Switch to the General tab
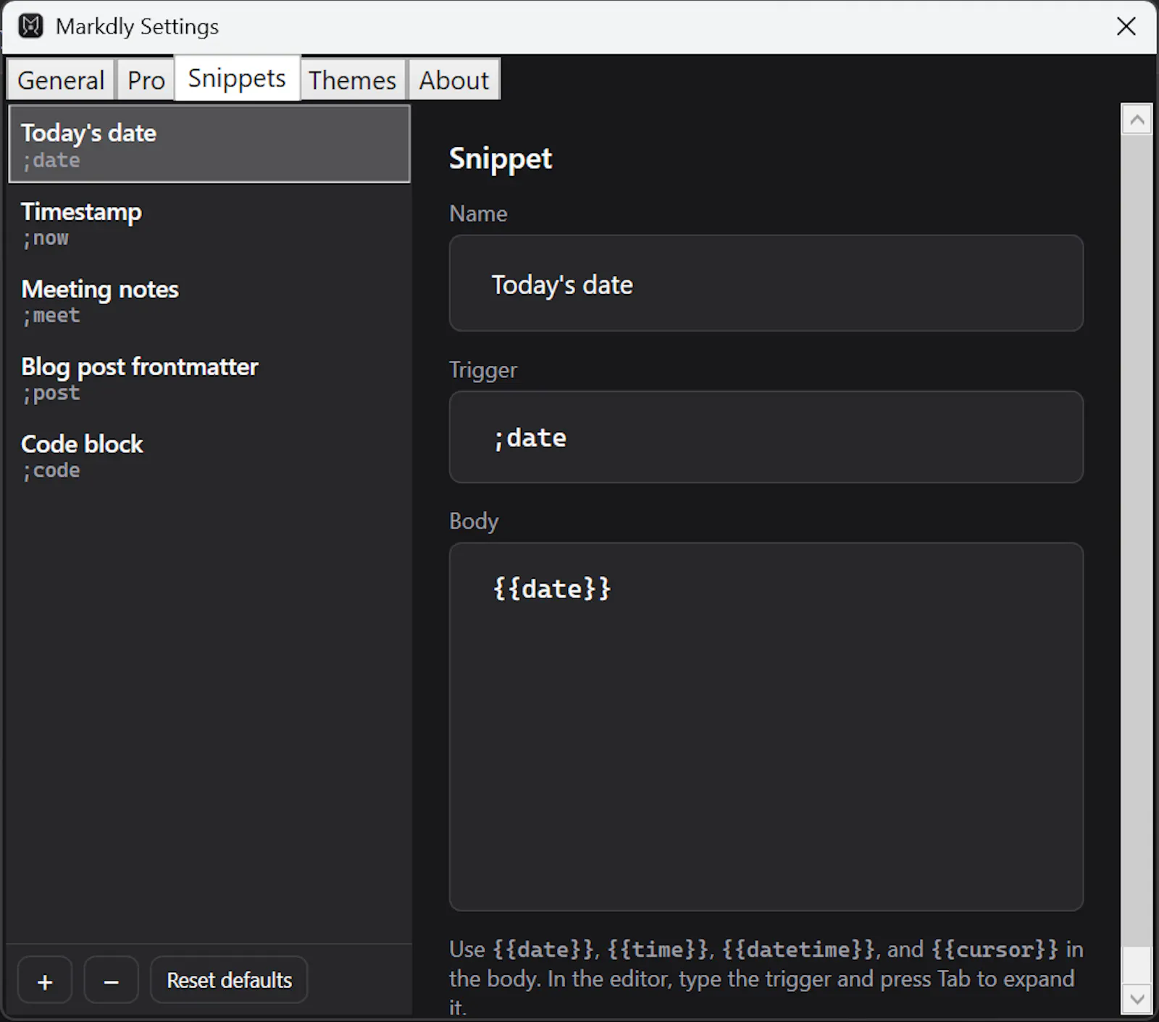 click(61, 80)
